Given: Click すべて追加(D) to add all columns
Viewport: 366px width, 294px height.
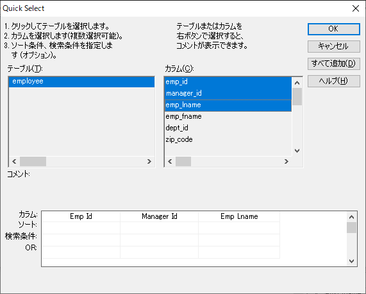Looking at the screenshot, I should click(x=333, y=64).
